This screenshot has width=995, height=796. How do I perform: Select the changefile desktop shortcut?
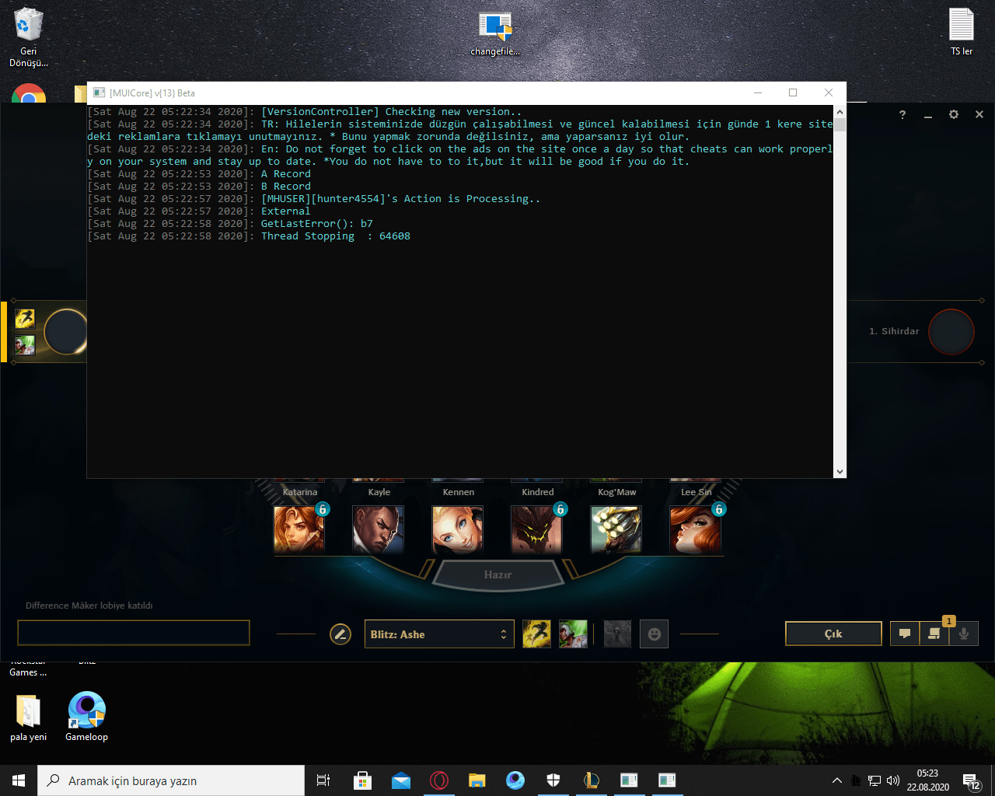(495, 34)
